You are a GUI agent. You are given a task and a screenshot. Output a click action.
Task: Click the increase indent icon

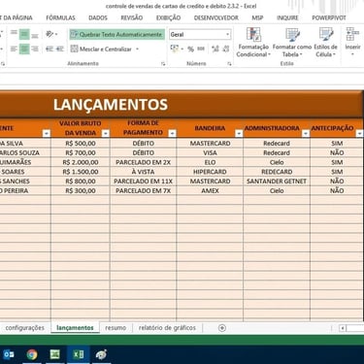coord(60,49)
